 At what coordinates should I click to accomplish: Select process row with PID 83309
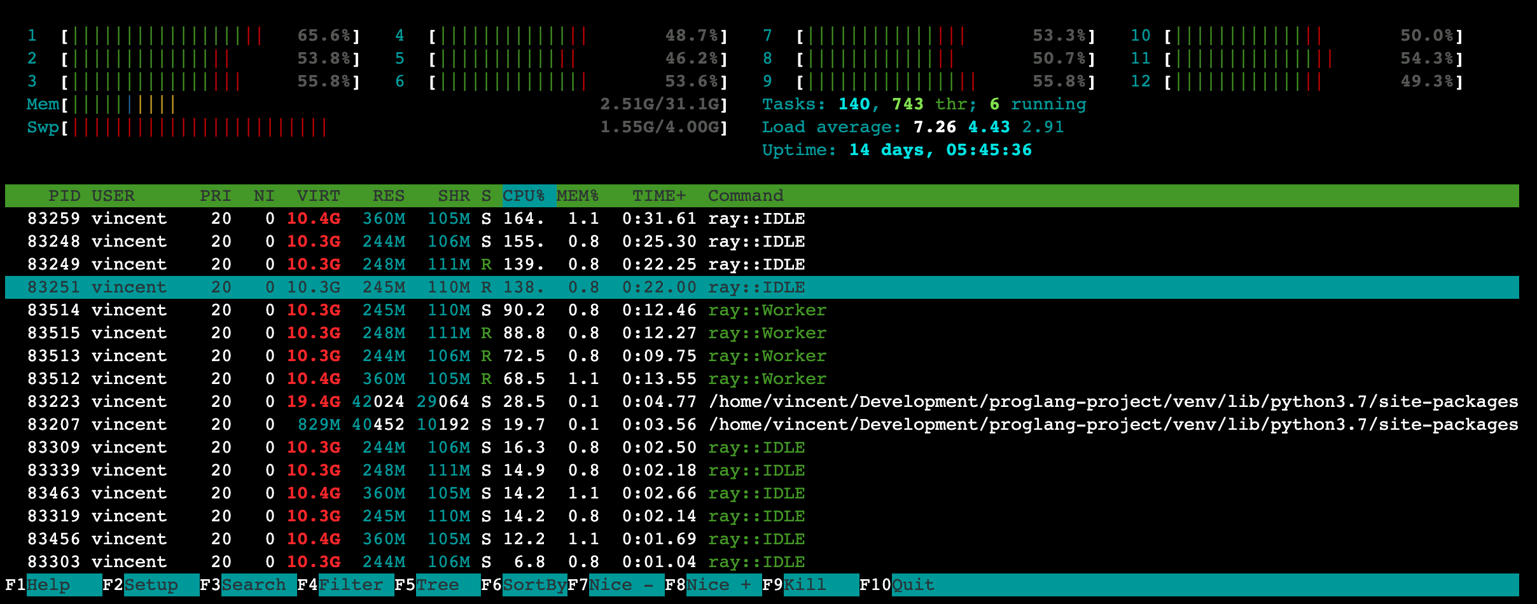coord(762,448)
